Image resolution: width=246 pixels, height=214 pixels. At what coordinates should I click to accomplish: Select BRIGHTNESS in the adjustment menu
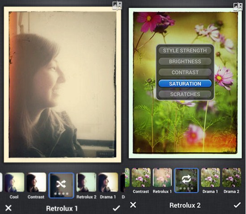[185, 61]
